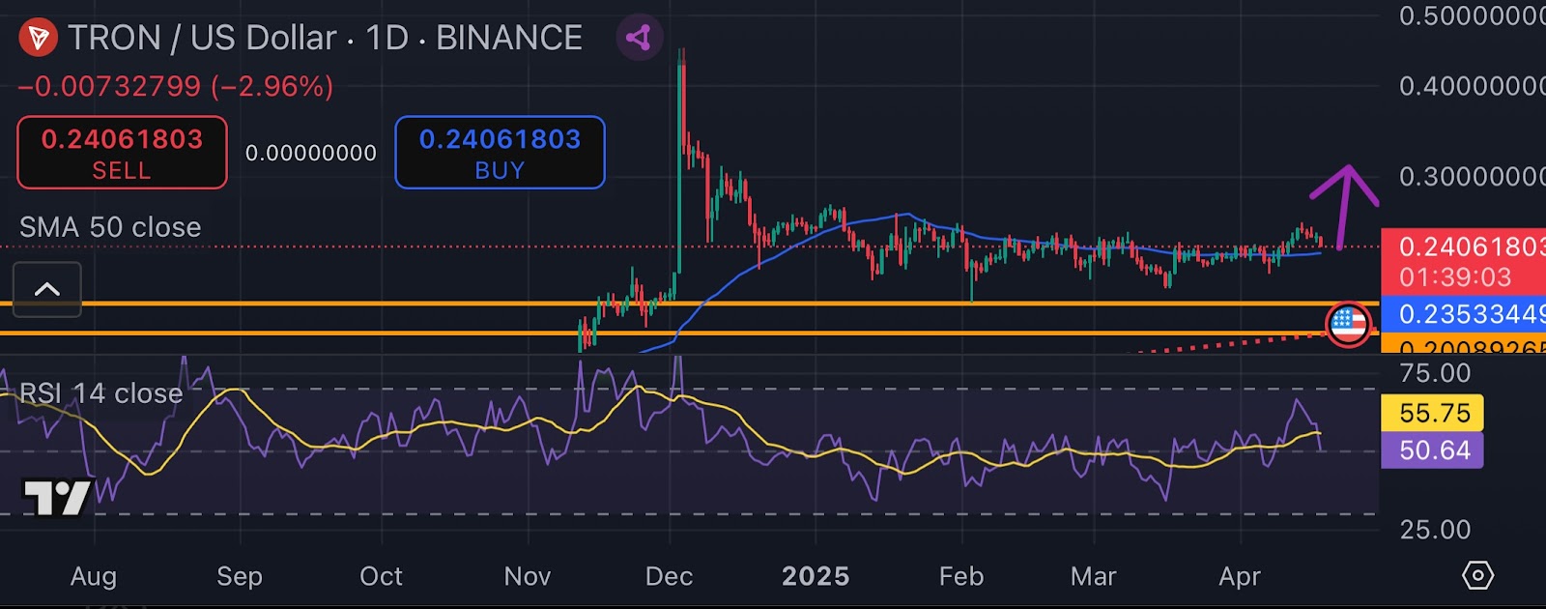Screen dimensions: 1546x609
Task: Click the Sep label on time axis
Action: point(240,576)
